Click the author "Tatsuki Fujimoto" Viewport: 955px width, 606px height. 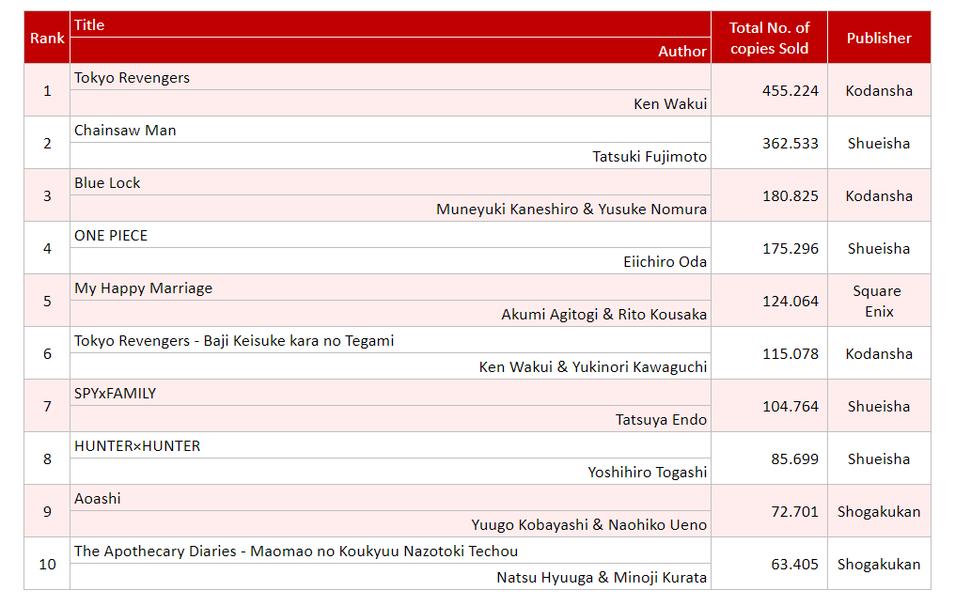point(650,157)
